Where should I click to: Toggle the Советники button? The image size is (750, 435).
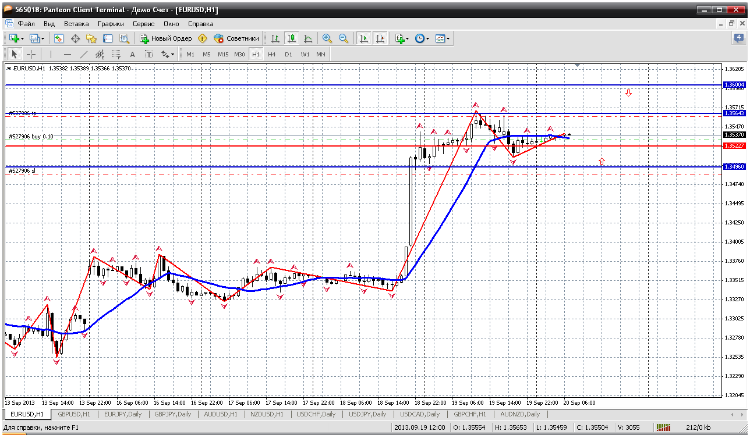point(236,38)
